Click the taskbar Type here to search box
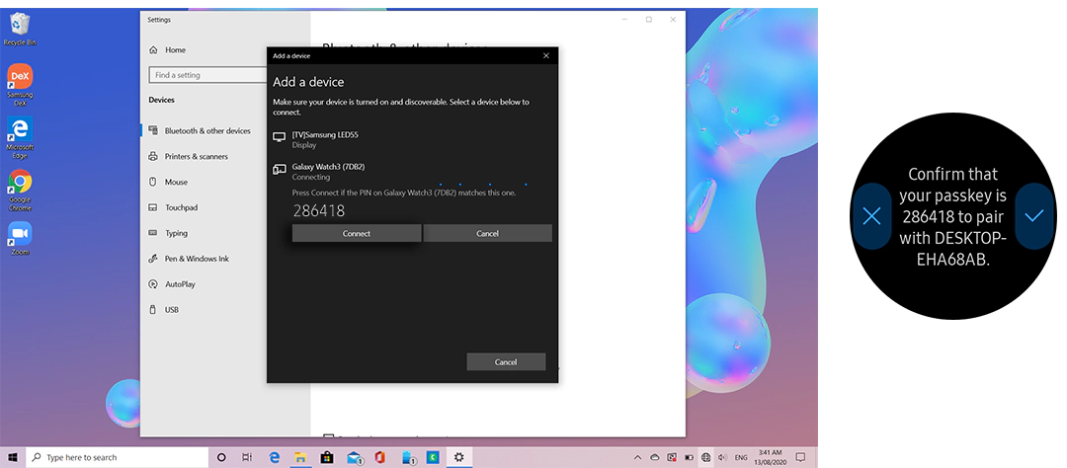 point(117,457)
